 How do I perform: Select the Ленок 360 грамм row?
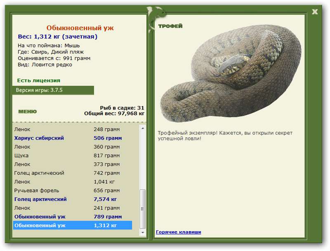(73, 147)
